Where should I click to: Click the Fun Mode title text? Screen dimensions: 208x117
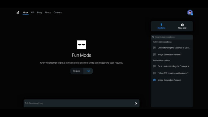point(82,55)
